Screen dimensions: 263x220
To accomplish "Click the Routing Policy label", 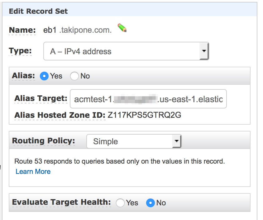I will coord(44,141).
